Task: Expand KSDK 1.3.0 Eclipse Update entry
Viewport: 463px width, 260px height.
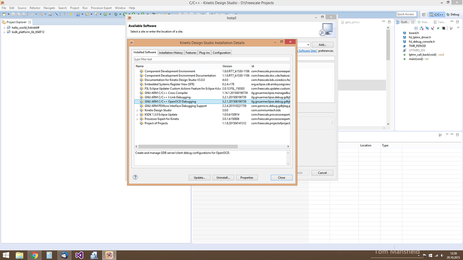Action: 137,115
